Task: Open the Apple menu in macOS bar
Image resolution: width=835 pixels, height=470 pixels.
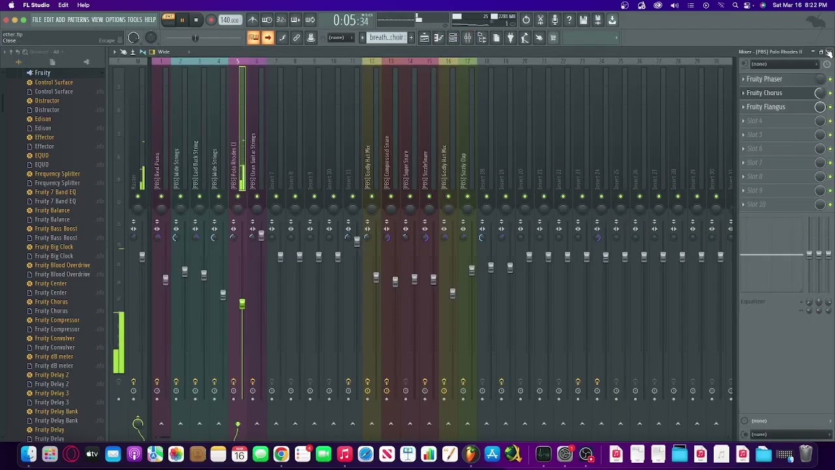Action: pyautogui.click(x=11, y=5)
